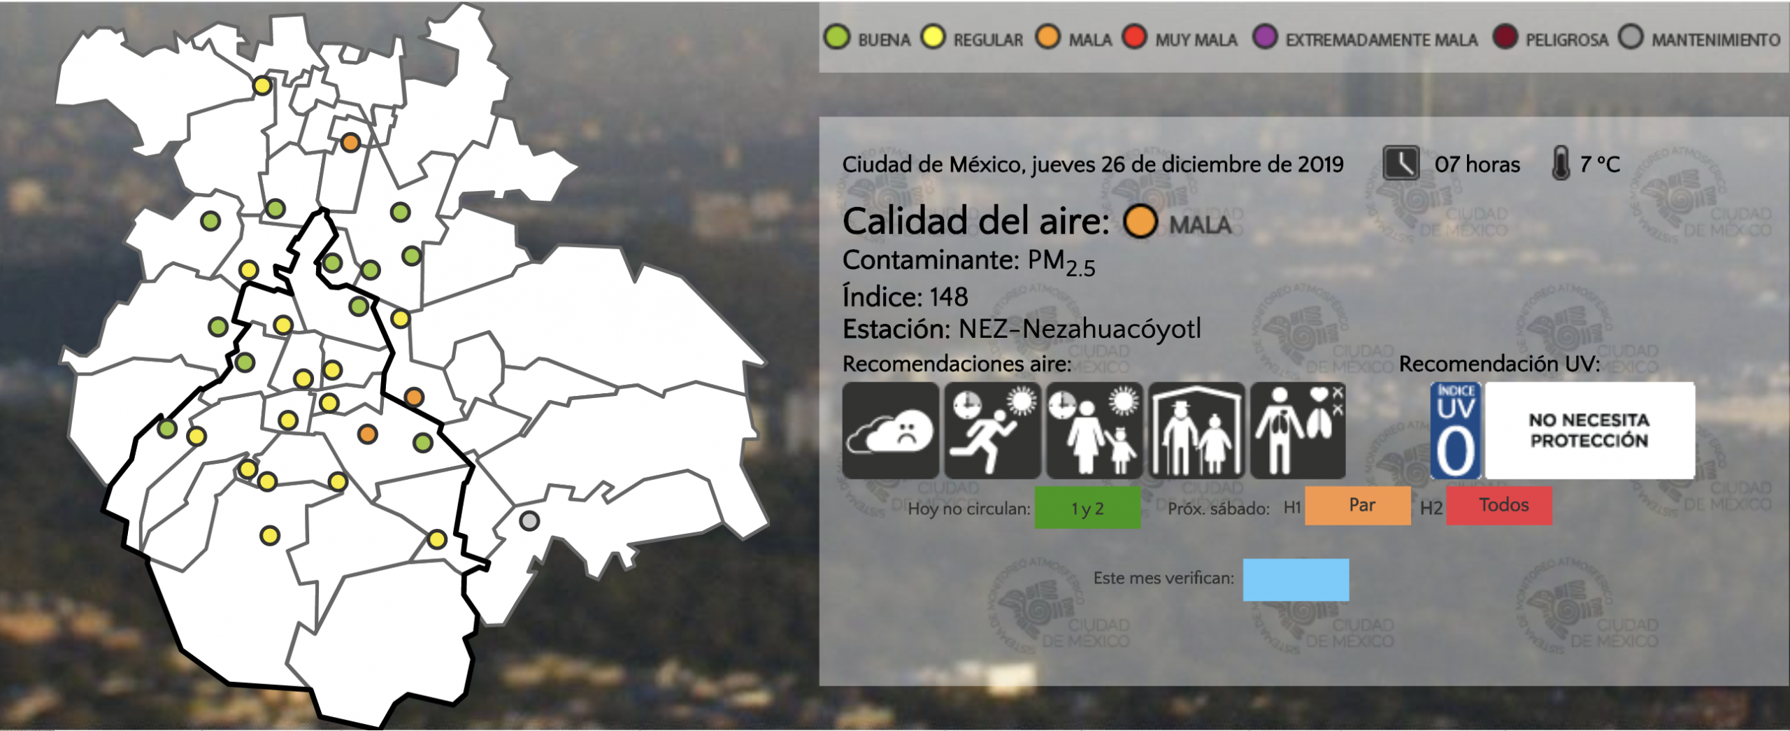
Task: Select the elderly couple indoors icon
Action: tap(1196, 430)
